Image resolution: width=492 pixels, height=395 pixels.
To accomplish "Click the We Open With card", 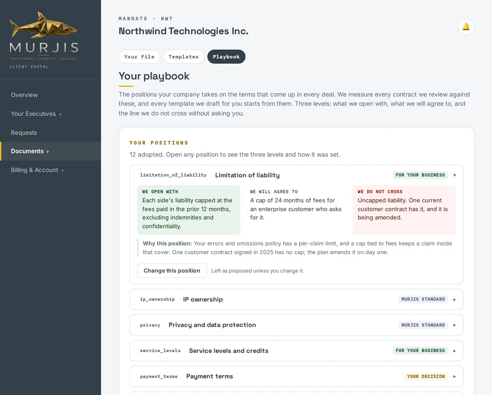I will tap(188, 210).
